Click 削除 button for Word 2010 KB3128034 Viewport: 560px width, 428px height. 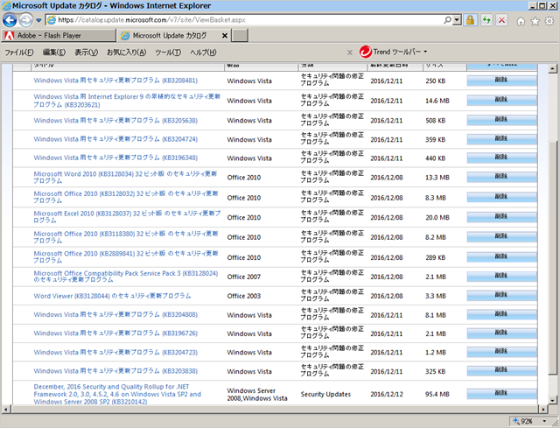tap(501, 177)
